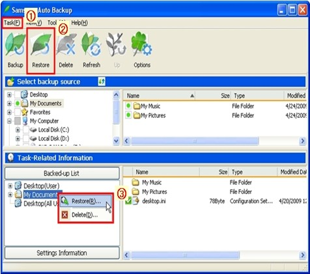Click the Backed-up List button
The width and height of the screenshot is (310, 274).
(x=62, y=173)
